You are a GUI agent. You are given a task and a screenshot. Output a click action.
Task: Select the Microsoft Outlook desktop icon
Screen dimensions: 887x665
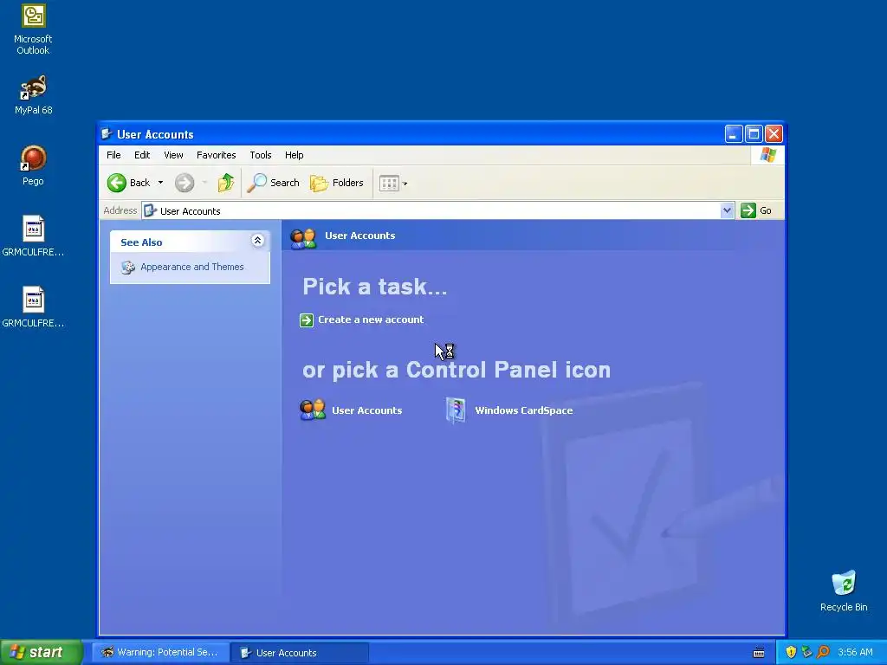tap(34, 16)
